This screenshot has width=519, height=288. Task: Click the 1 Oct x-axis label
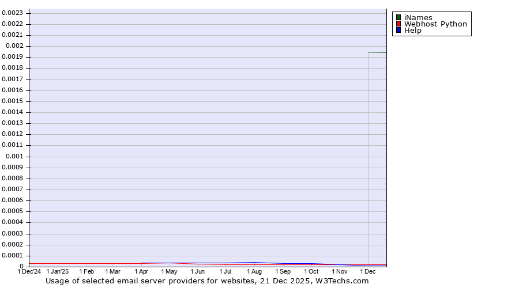(311, 271)
